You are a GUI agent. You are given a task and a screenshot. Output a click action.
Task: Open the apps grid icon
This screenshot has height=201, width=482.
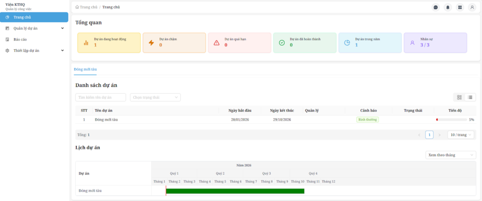(x=460, y=7)
